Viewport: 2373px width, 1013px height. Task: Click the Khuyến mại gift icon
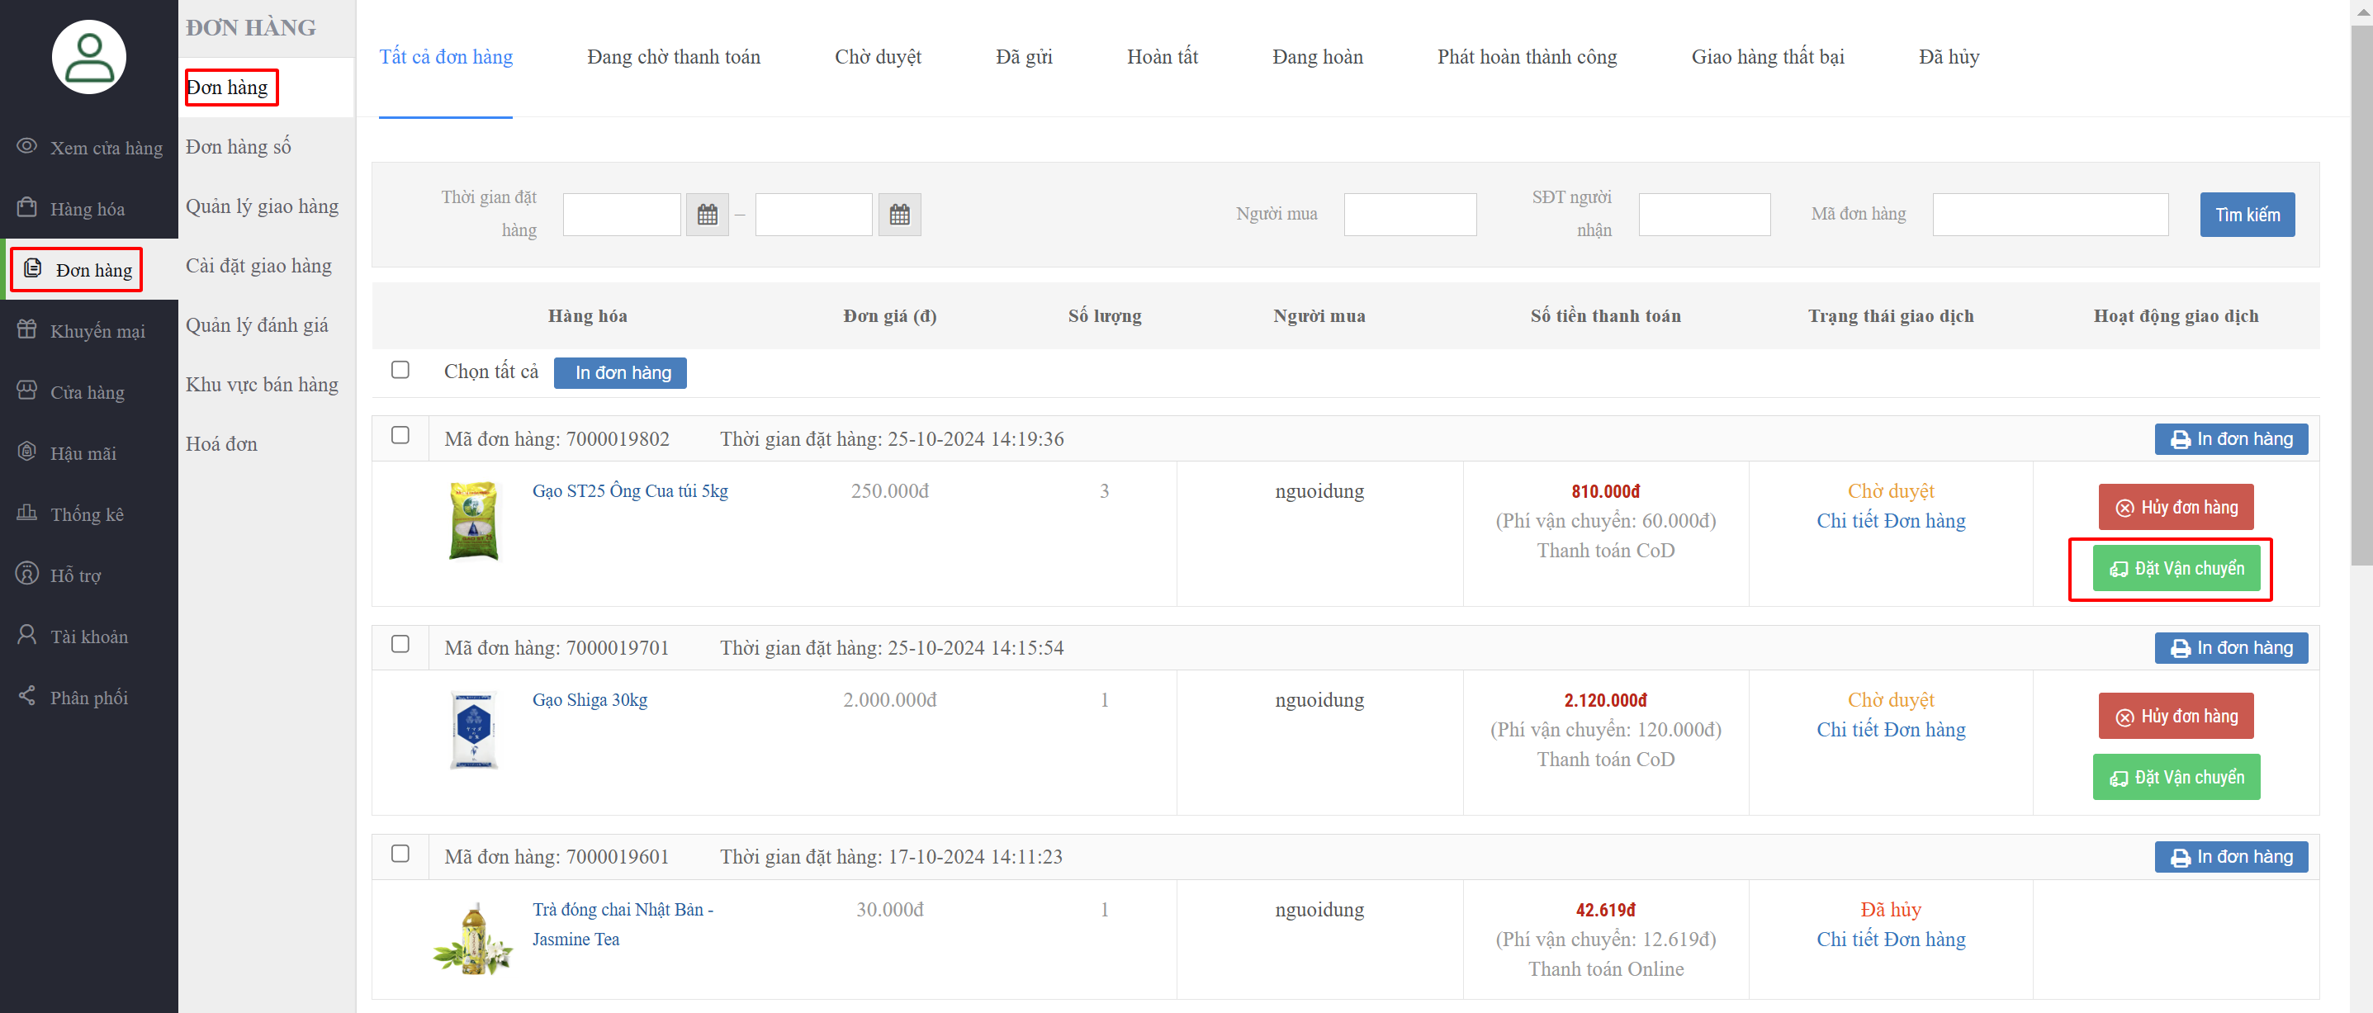26,329
